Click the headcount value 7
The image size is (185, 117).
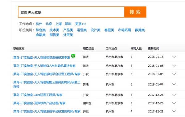tap(131, 57)
